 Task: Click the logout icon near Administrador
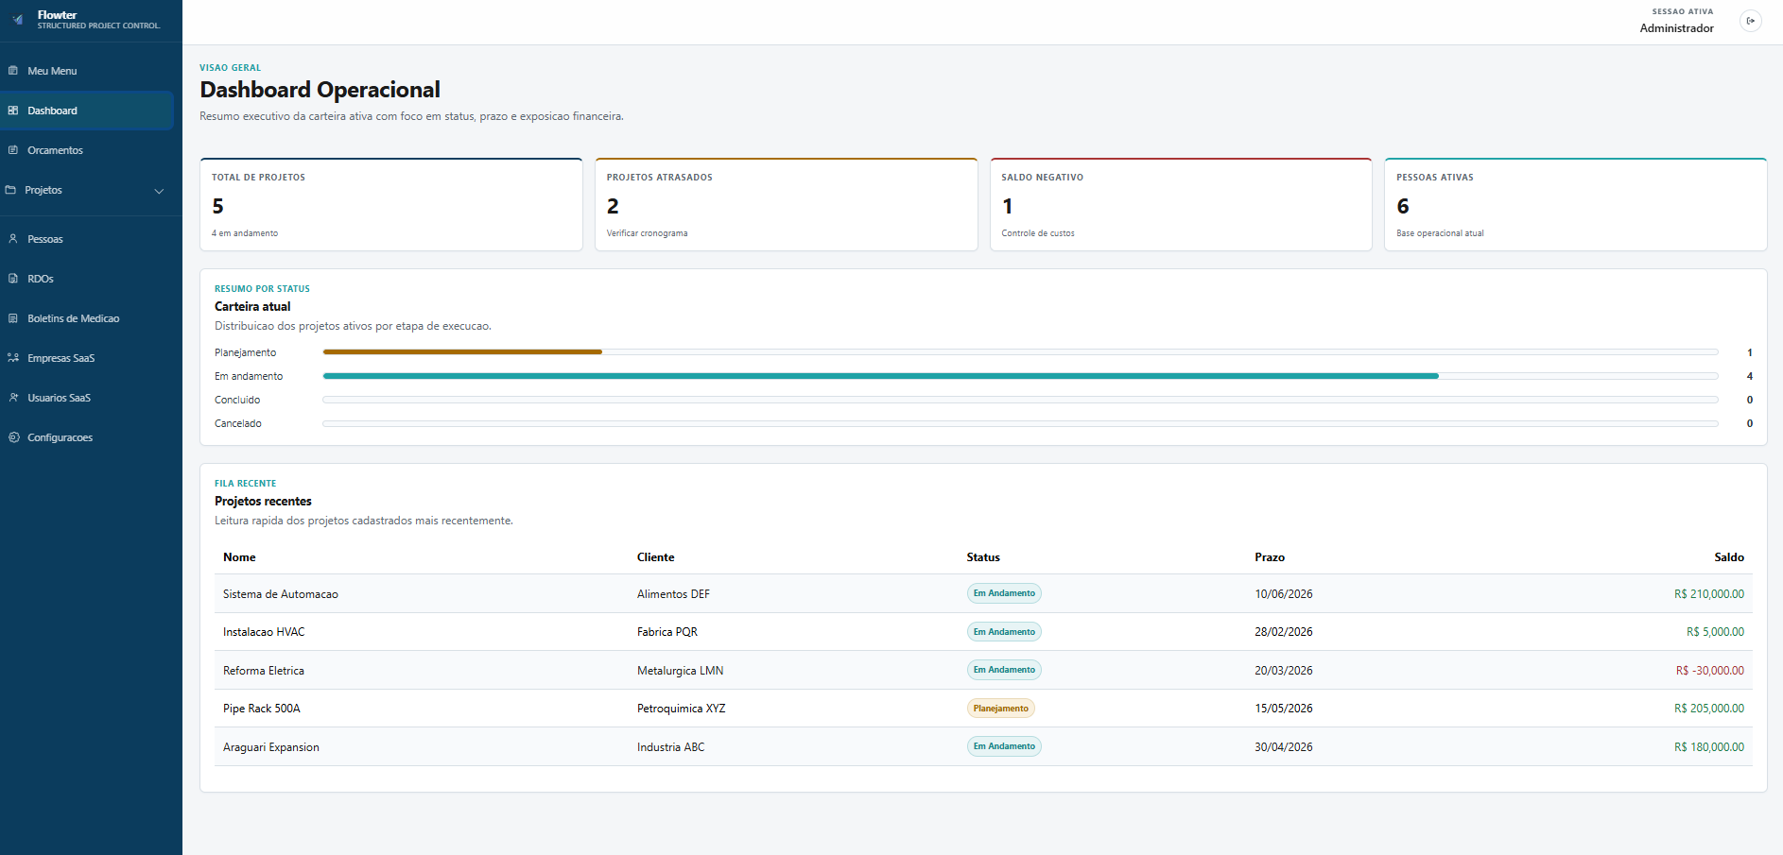click(1751, 20)
